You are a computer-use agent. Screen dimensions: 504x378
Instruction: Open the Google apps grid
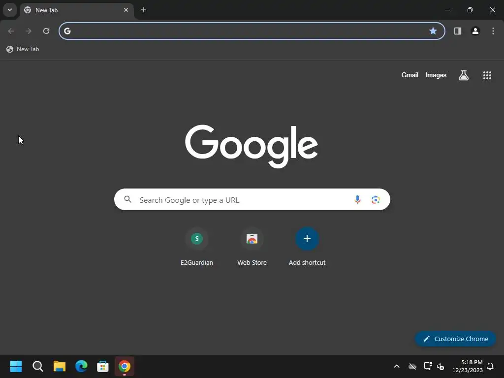(487, 75)
